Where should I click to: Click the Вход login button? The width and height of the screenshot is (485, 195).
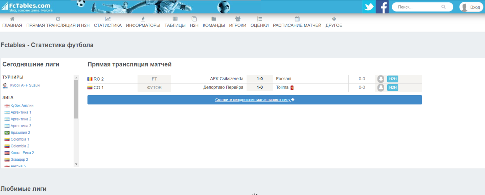[x=471, y=7]
